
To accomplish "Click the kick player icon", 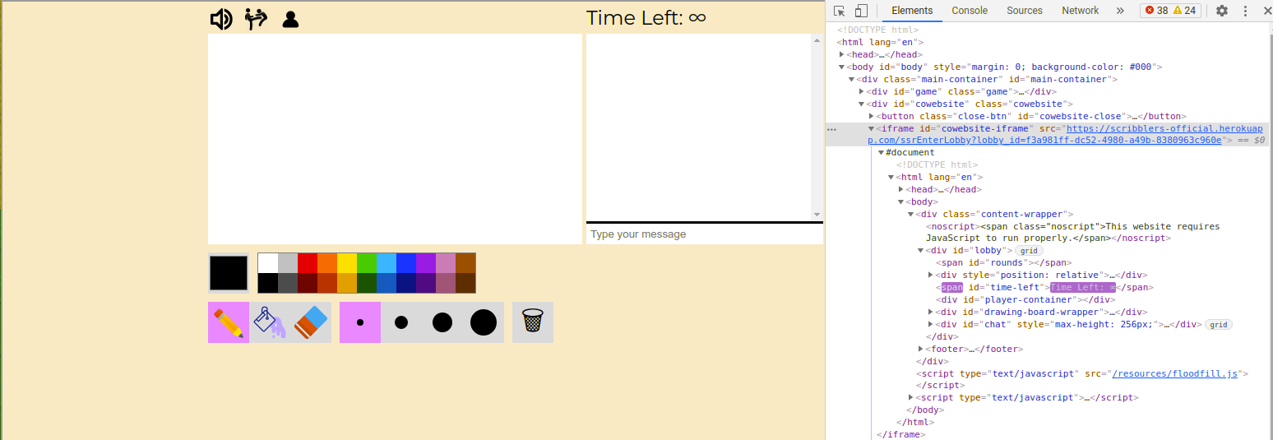I will [x=257, y=19].
